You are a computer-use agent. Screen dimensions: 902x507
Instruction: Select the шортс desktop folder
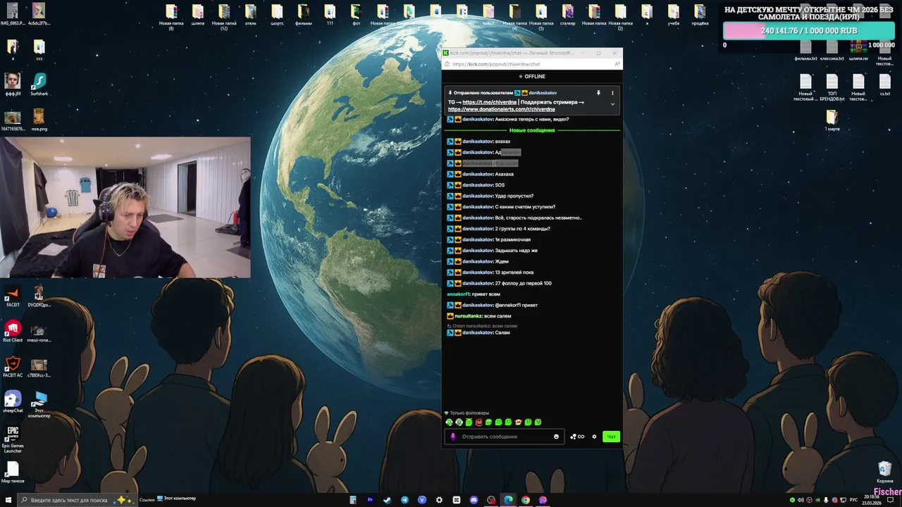click(x=277, y=15)
